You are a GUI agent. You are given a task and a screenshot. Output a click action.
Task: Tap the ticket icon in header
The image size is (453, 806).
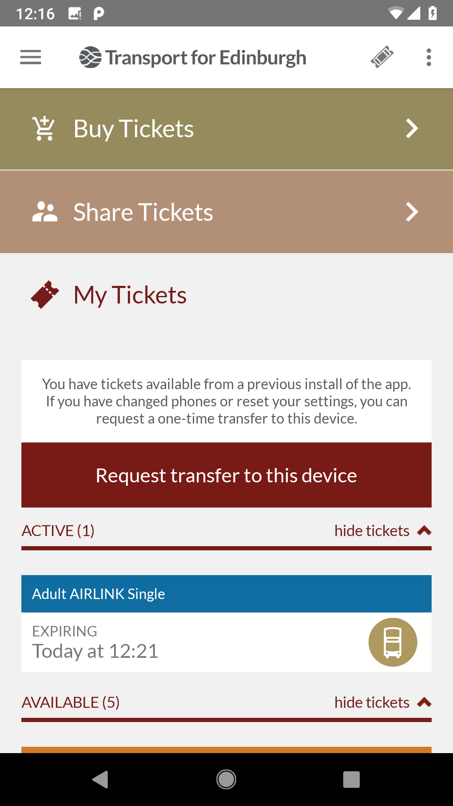coord(382,57)
